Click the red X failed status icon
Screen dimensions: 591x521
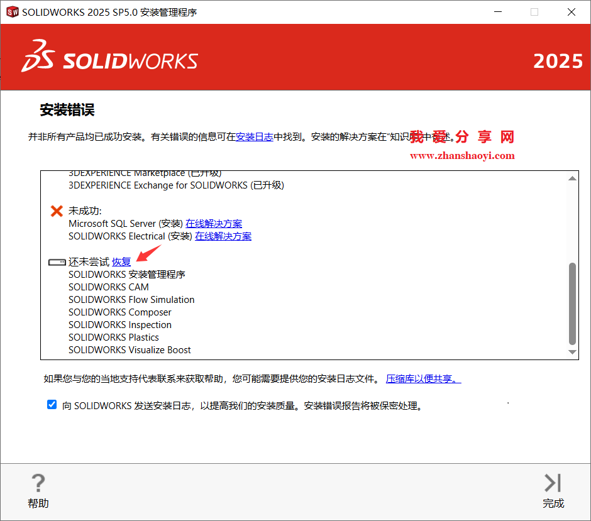coord(57,211)
